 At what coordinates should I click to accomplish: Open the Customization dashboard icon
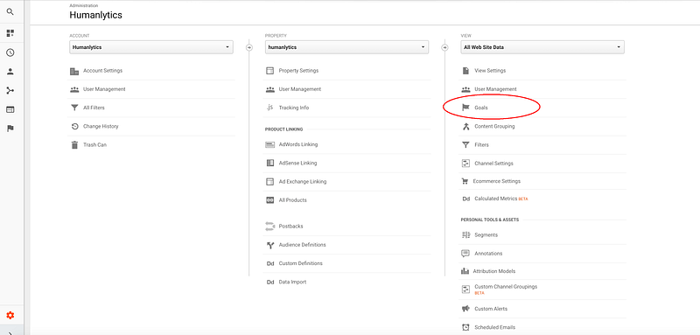[10, 33]
